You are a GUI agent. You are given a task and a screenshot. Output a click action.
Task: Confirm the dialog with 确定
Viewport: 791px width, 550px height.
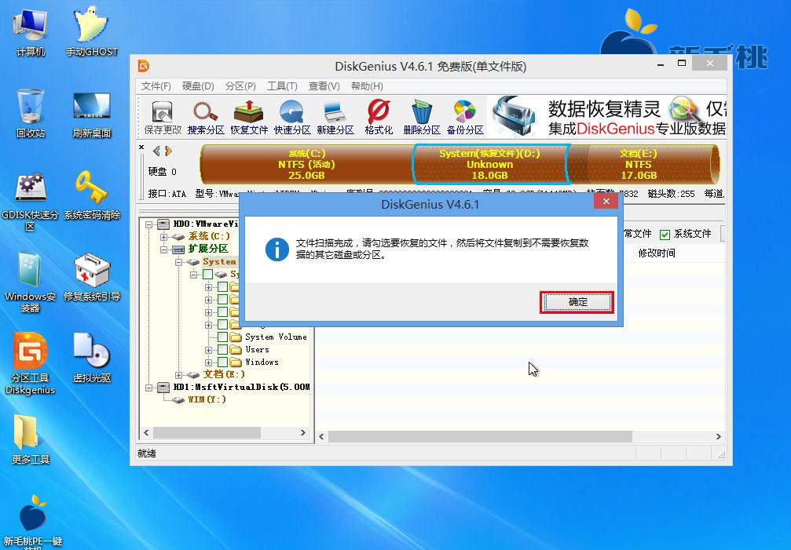tap(577, 302)
